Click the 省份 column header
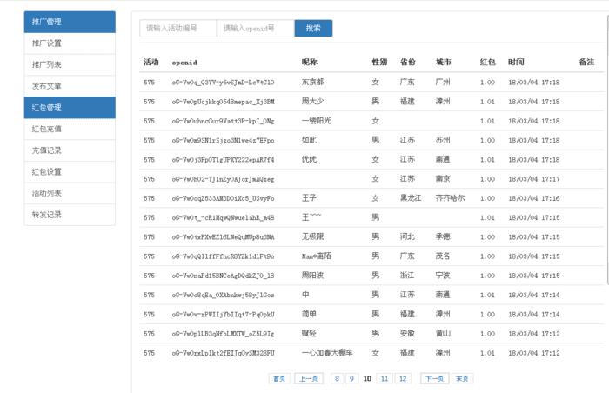609x393 pixels. click(x=408, y=62)
